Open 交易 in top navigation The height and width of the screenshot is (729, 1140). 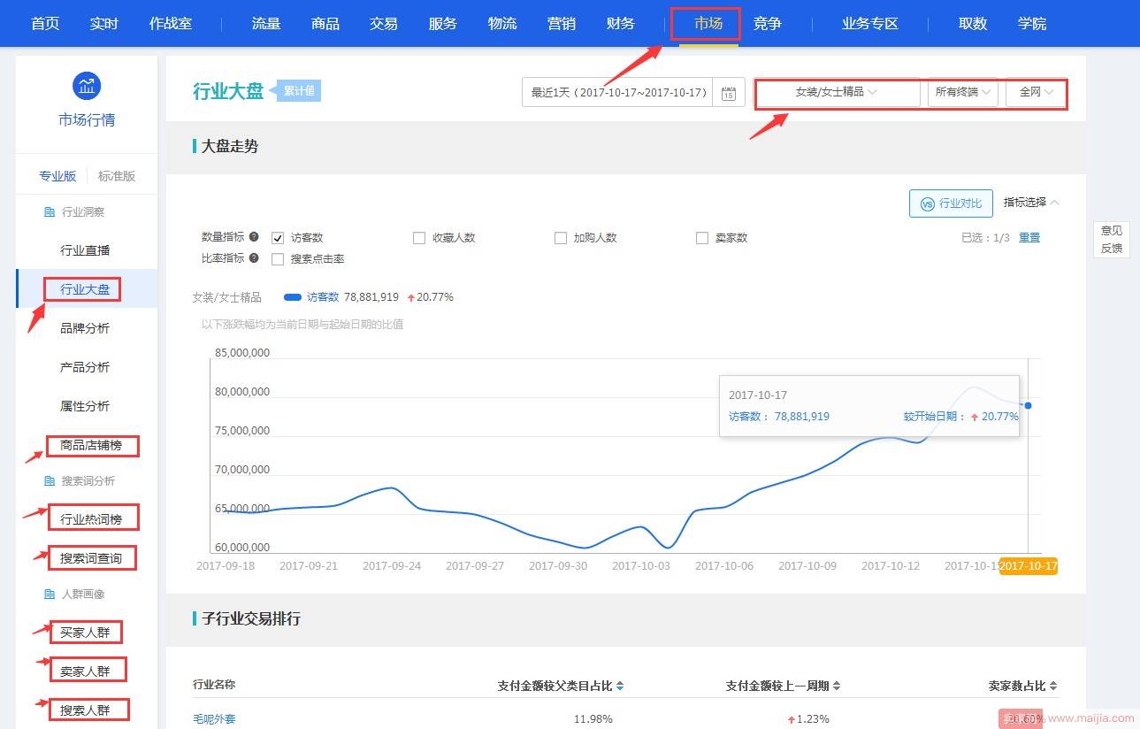coord(384,24)
